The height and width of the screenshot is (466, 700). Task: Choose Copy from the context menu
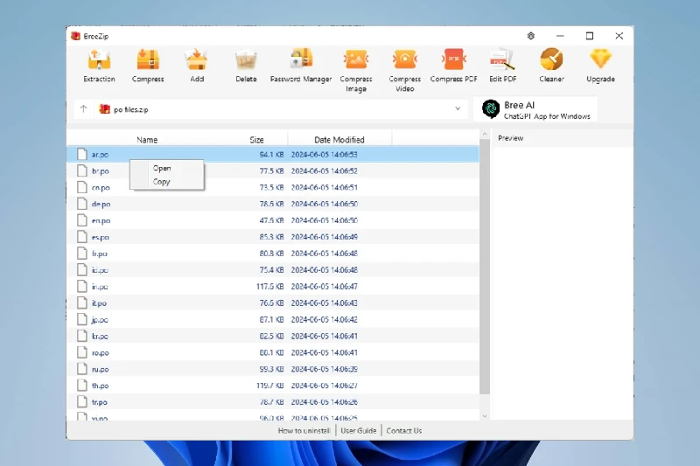click(x=161, y=182)
